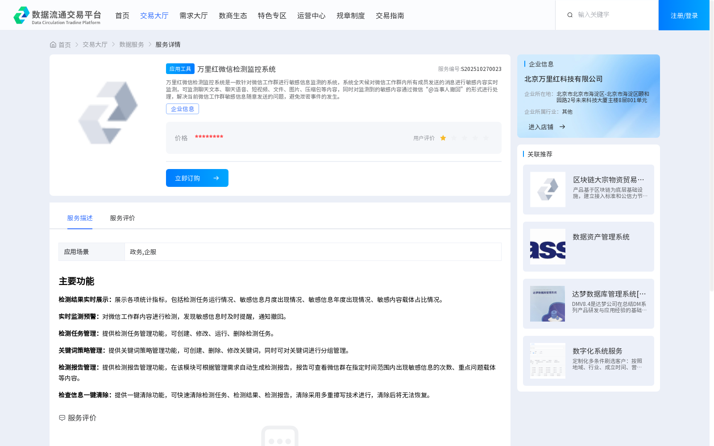This screenshot has width=714, height=446.
Task: Click the 服务评价 comment icon at bottom
Action: pos(62,418)
